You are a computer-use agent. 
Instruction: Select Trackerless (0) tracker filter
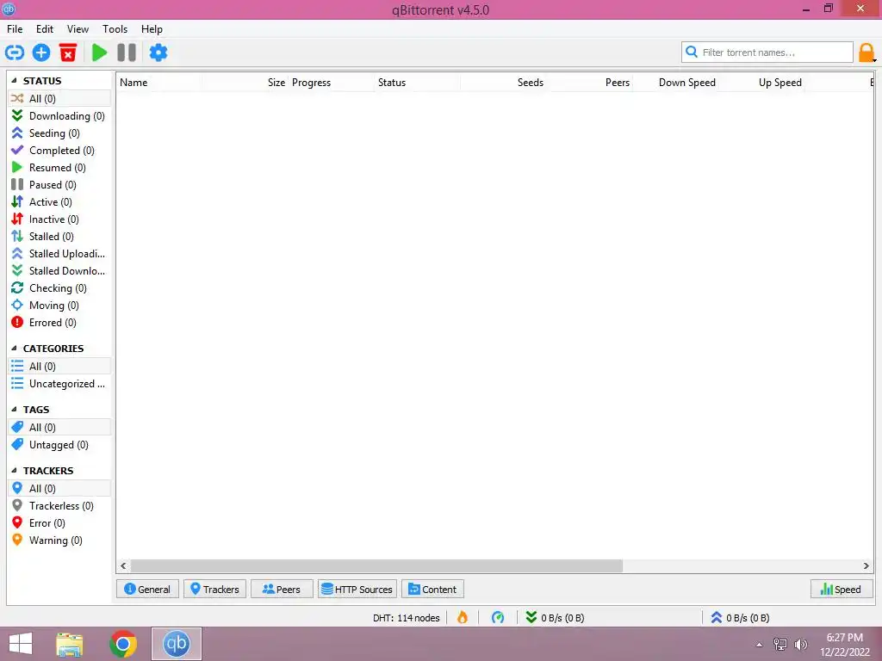tap(59, 506)
